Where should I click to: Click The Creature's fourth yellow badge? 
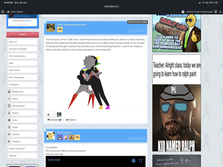tap(77, 137)
